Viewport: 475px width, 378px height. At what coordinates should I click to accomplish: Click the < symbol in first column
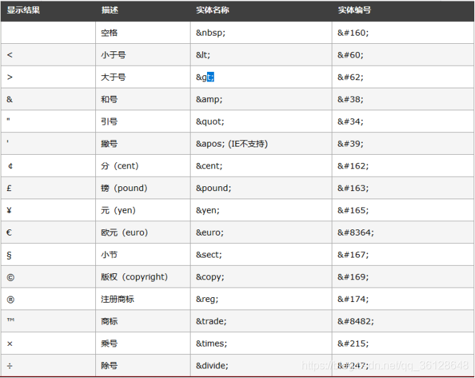pos(10,55)
